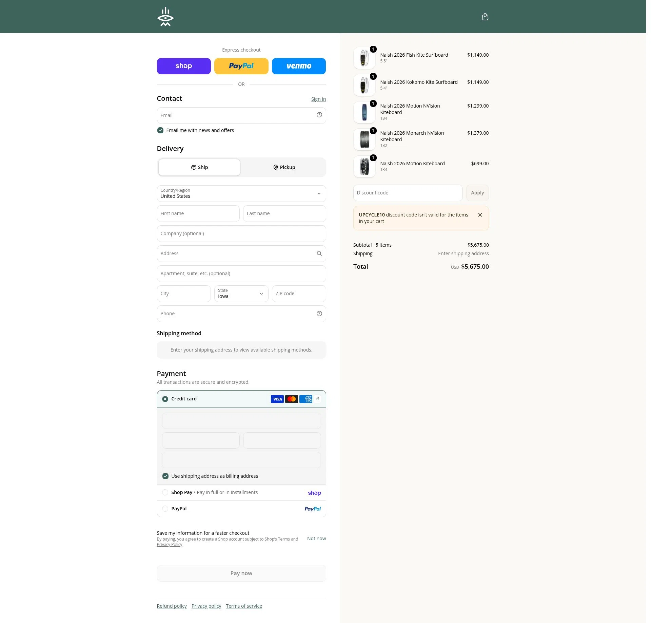
Task: Dismiss the UPCYCLE10 invalid code notice
Action: (480, 215)
